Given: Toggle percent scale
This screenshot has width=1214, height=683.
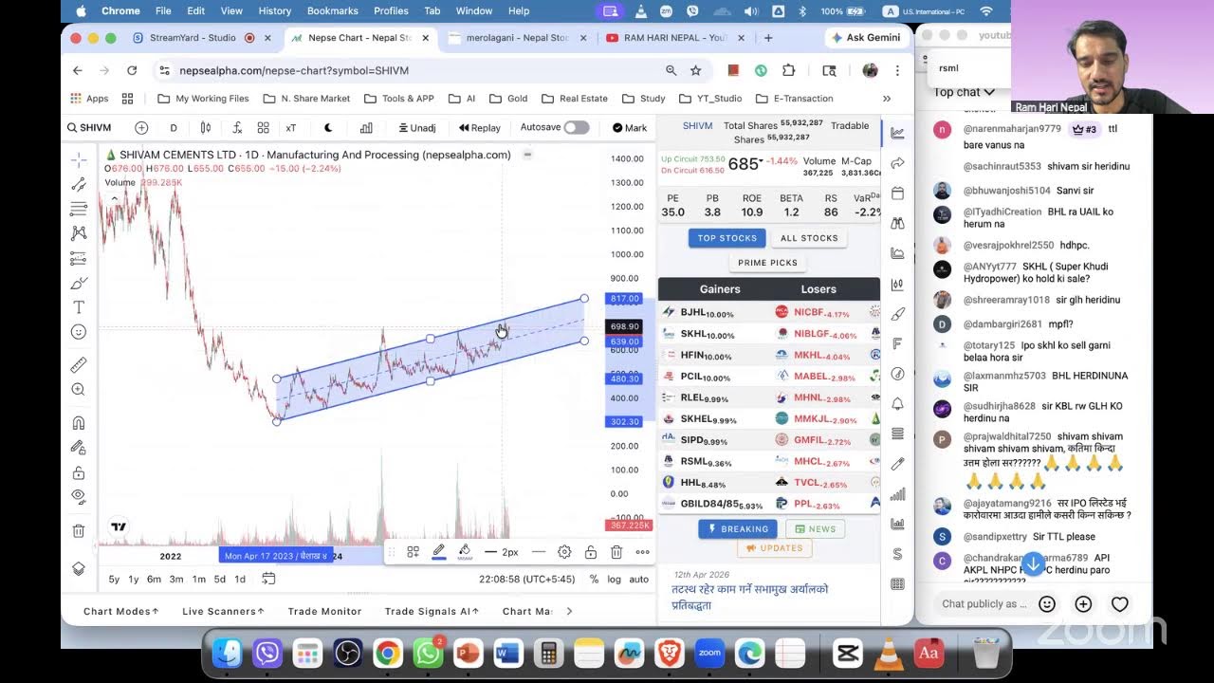Looking at the screenshot, I should click(594, 579).
